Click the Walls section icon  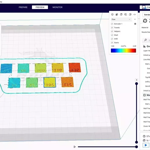coord(144,95)
